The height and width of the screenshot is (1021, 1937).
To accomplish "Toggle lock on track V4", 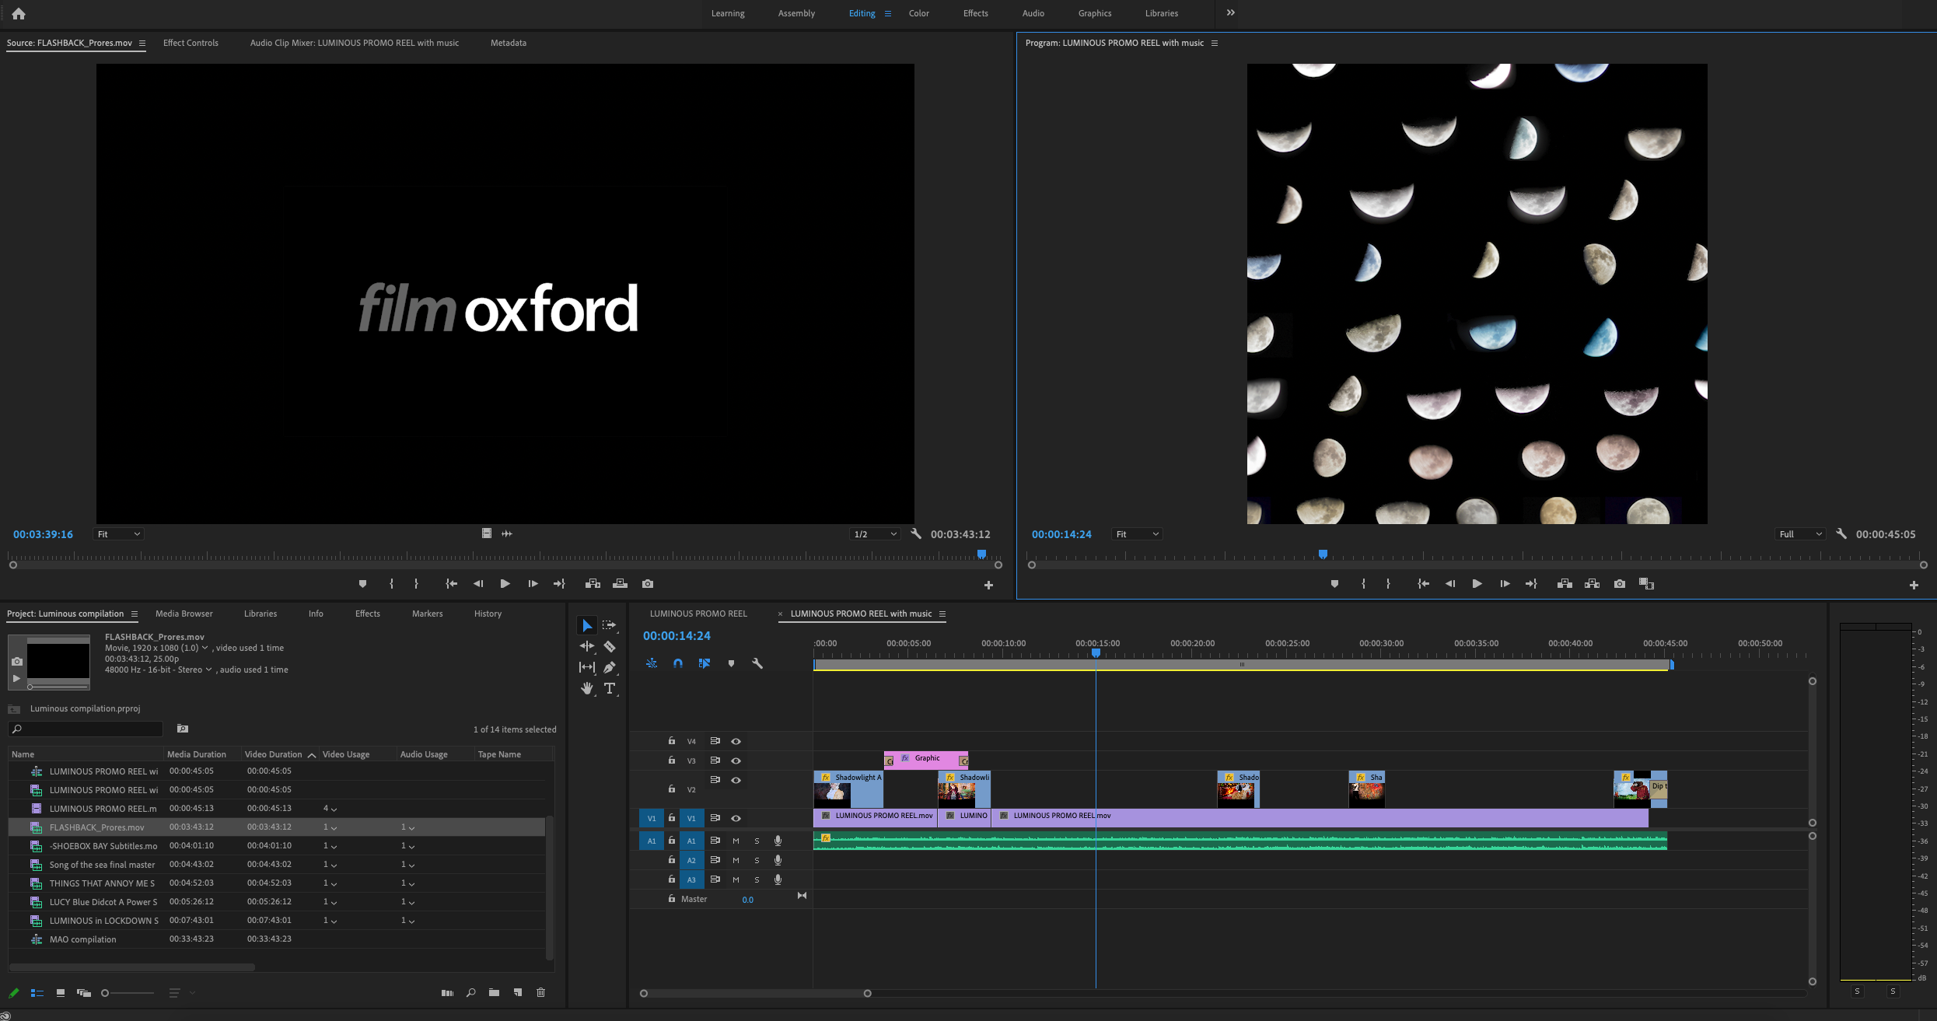I will tap(672, 741).
